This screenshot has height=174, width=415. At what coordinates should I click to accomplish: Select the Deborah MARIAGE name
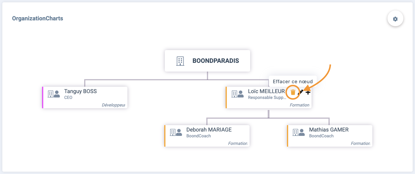(209, 130)
